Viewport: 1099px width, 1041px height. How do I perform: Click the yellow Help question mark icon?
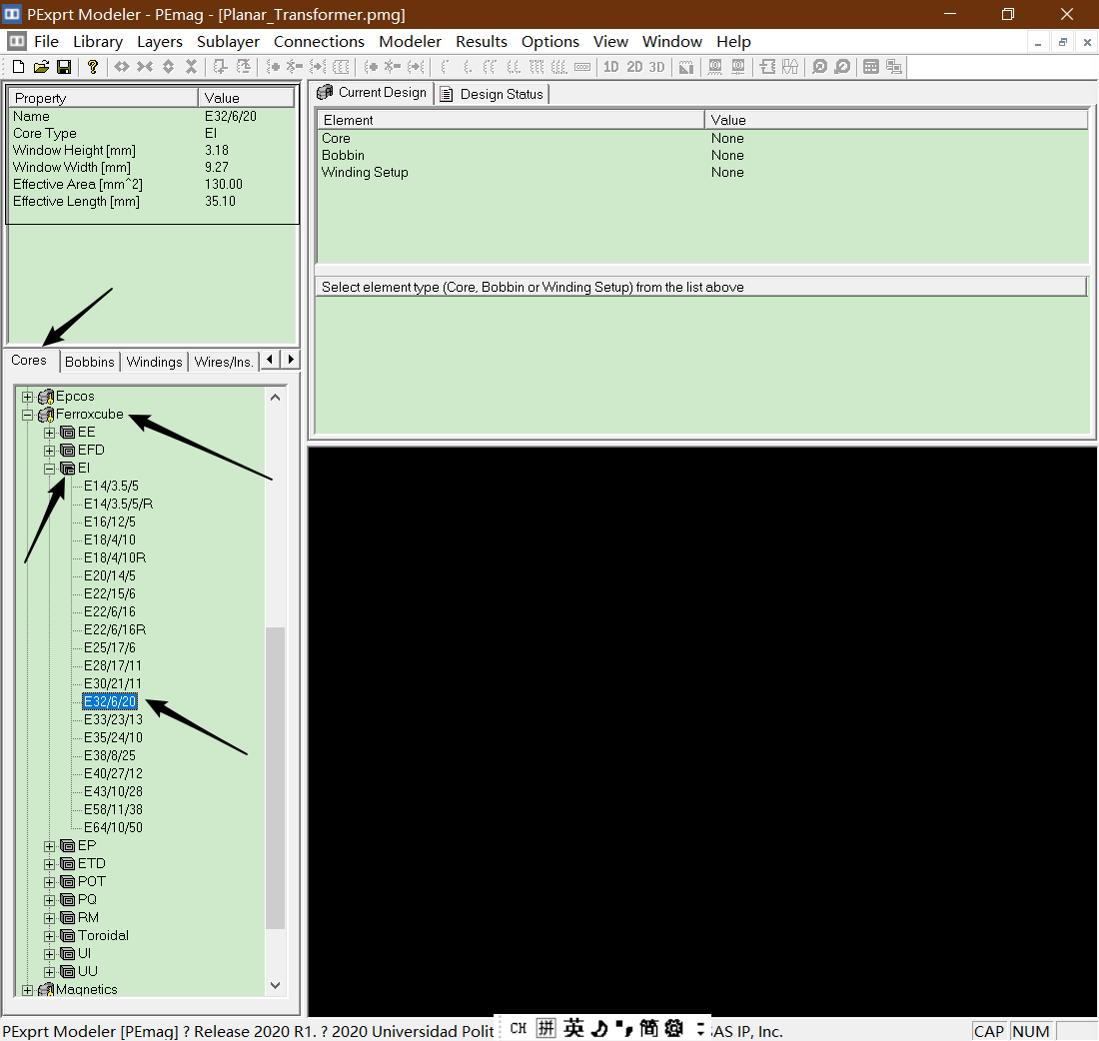pos(91,66)
